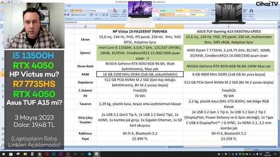Select the Tasarım label cell
280x157 pixels.
click(x=85, y=104)
